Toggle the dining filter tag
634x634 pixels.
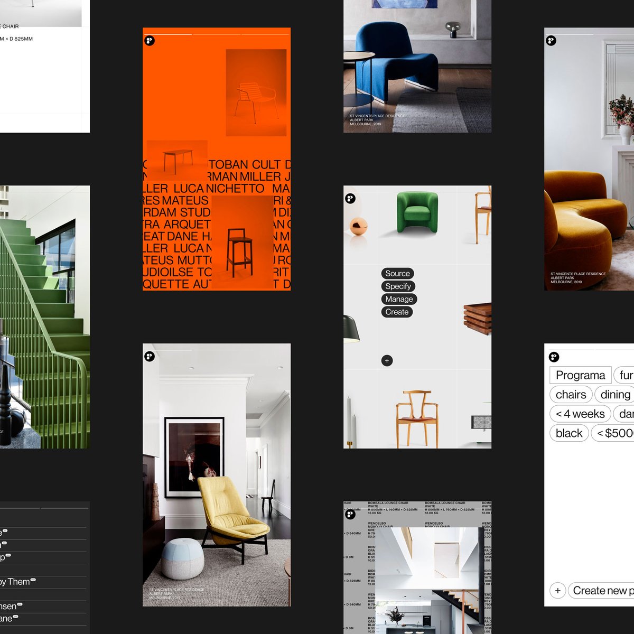click(x=614, y=395)
